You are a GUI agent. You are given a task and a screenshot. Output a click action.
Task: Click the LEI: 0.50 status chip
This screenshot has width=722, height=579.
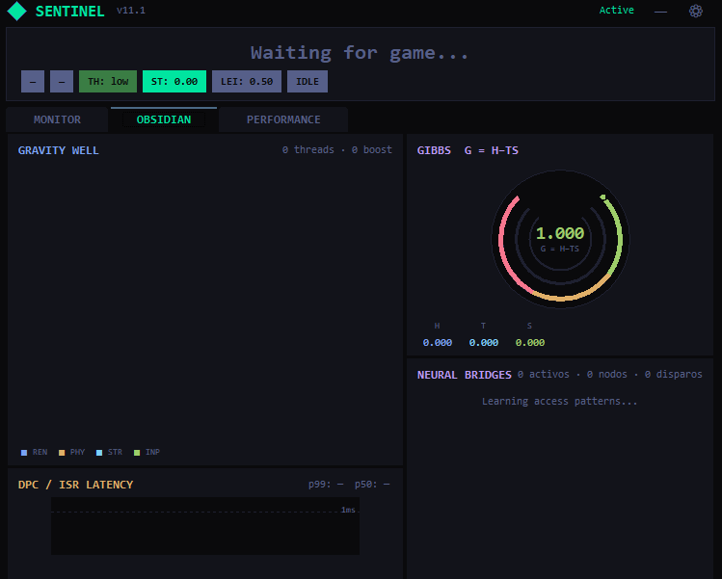tap(247, 82)
